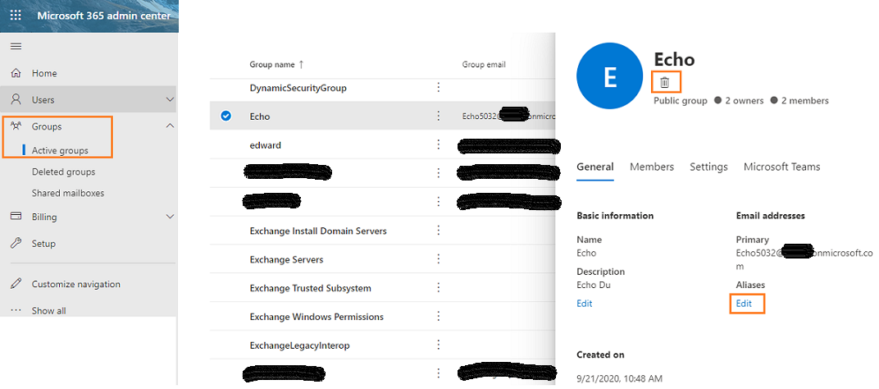Select the Exchange Trusted Subsystem group
Viewport: 879px width, 389px height.
click(310, 288)
